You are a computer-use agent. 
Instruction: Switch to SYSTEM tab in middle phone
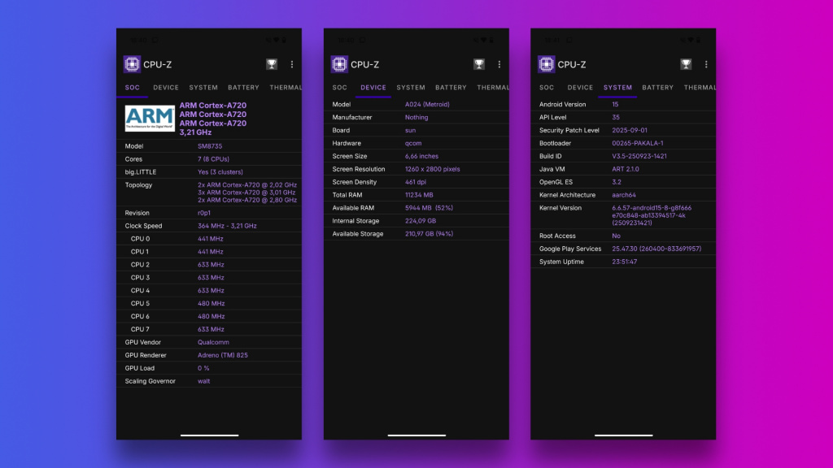click(411, 88)
